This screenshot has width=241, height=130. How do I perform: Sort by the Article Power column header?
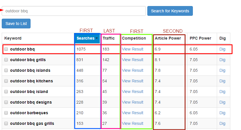[x=168, y=38]
